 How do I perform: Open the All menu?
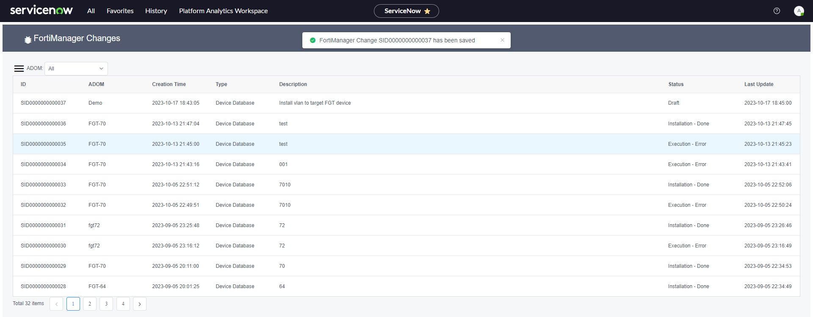91,11
